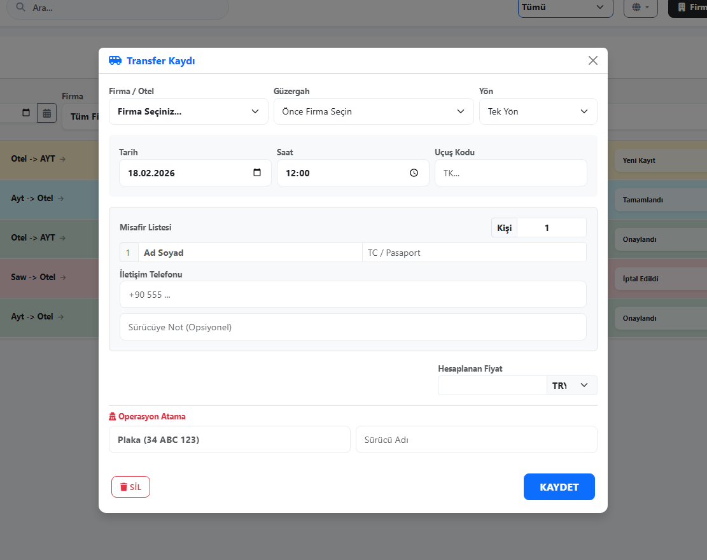
Task: Click the calendar grid button beside filter
Action: [46, 113]
